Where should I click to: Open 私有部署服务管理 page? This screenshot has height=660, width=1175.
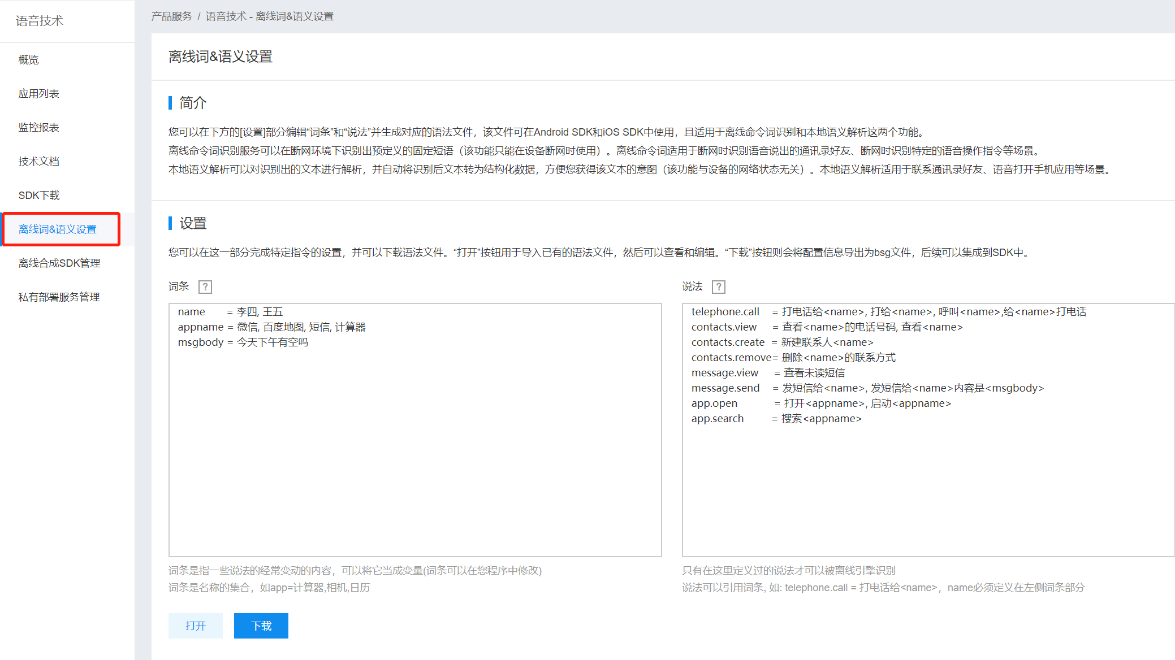click(x=59, y=296)
